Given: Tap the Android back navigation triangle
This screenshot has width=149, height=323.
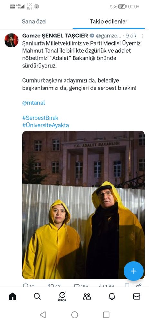Looking at the screenshot, I should click(43, 315).
